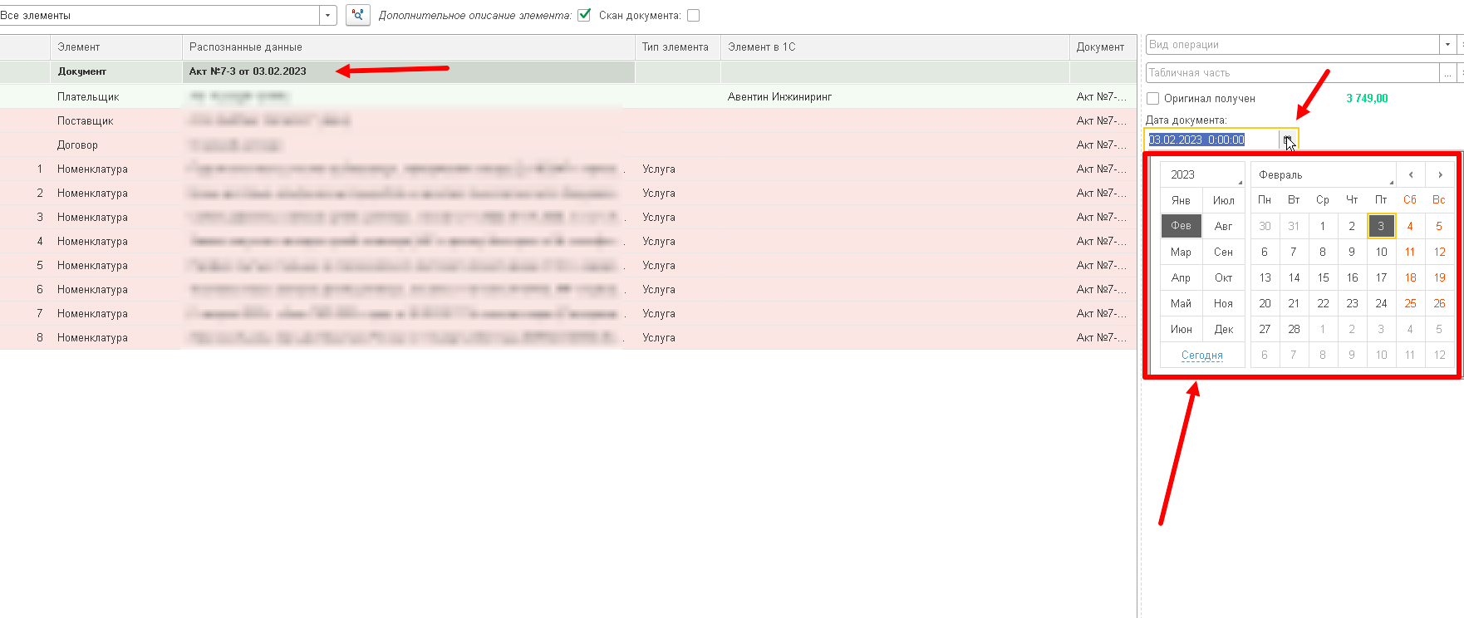1464x618 pixels.
Task: Select month 'Апр' in calendar
Action: tap(1181, 277)
